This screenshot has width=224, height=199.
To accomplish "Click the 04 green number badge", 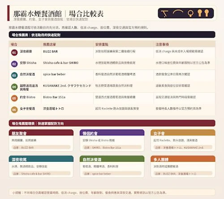I will pos(14,87).
